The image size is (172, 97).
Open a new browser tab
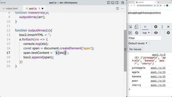pyautogui.click(x=158, y=2)
